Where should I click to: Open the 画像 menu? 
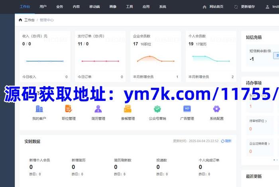click(113, 7)
